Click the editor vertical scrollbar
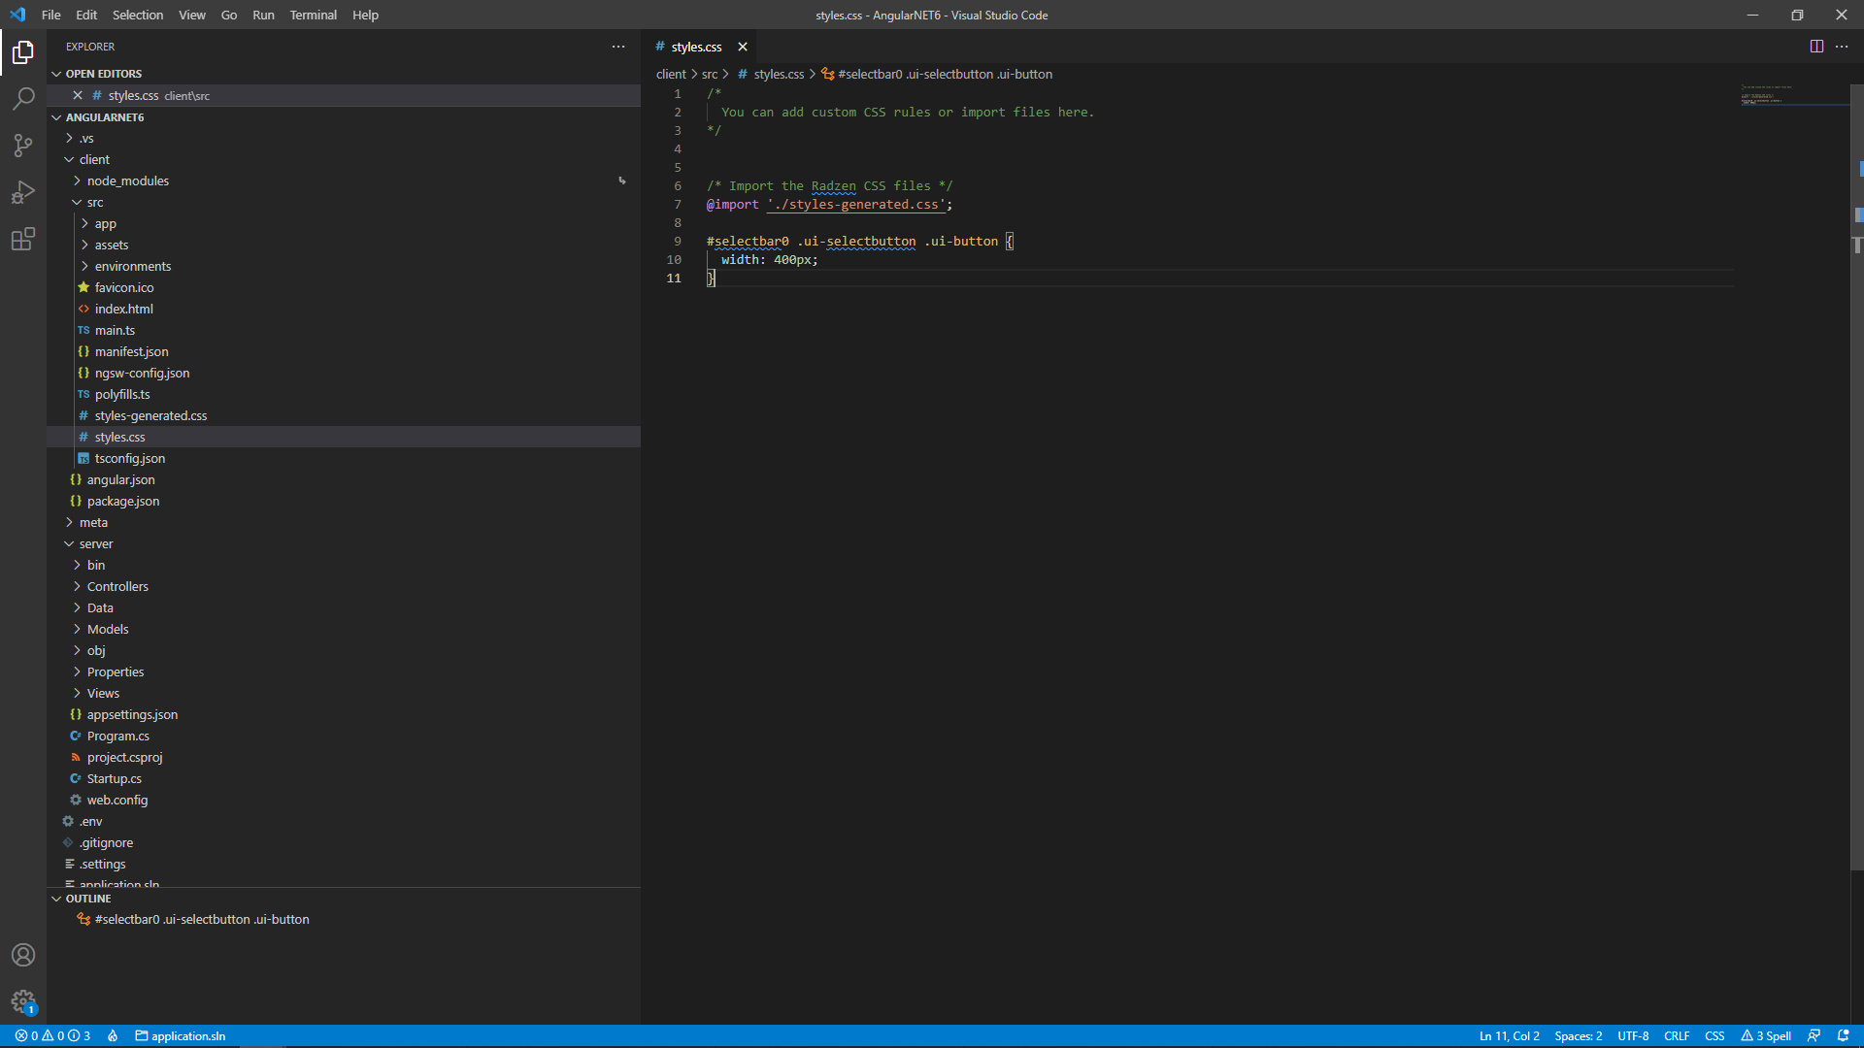Image resolution: width=1864 pixels, height=1048 pixels. [x=1856, y=475]
